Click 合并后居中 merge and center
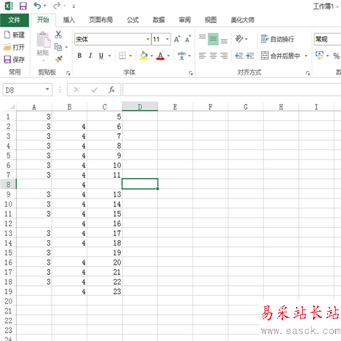 click(280, 56)
